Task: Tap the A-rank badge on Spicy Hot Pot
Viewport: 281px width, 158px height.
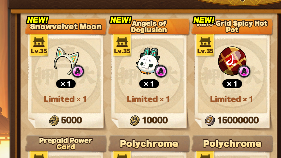Action: (x=244, y=71)
